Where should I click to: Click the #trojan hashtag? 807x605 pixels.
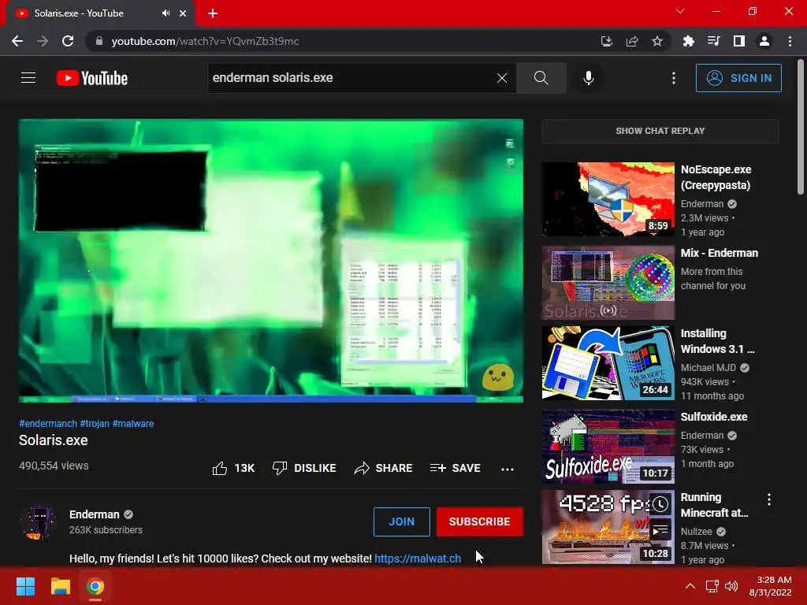click(x=95, y=423)
